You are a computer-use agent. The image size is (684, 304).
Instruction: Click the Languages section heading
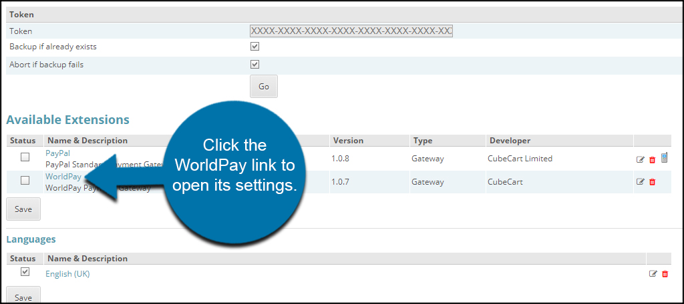tap(31, 239)
